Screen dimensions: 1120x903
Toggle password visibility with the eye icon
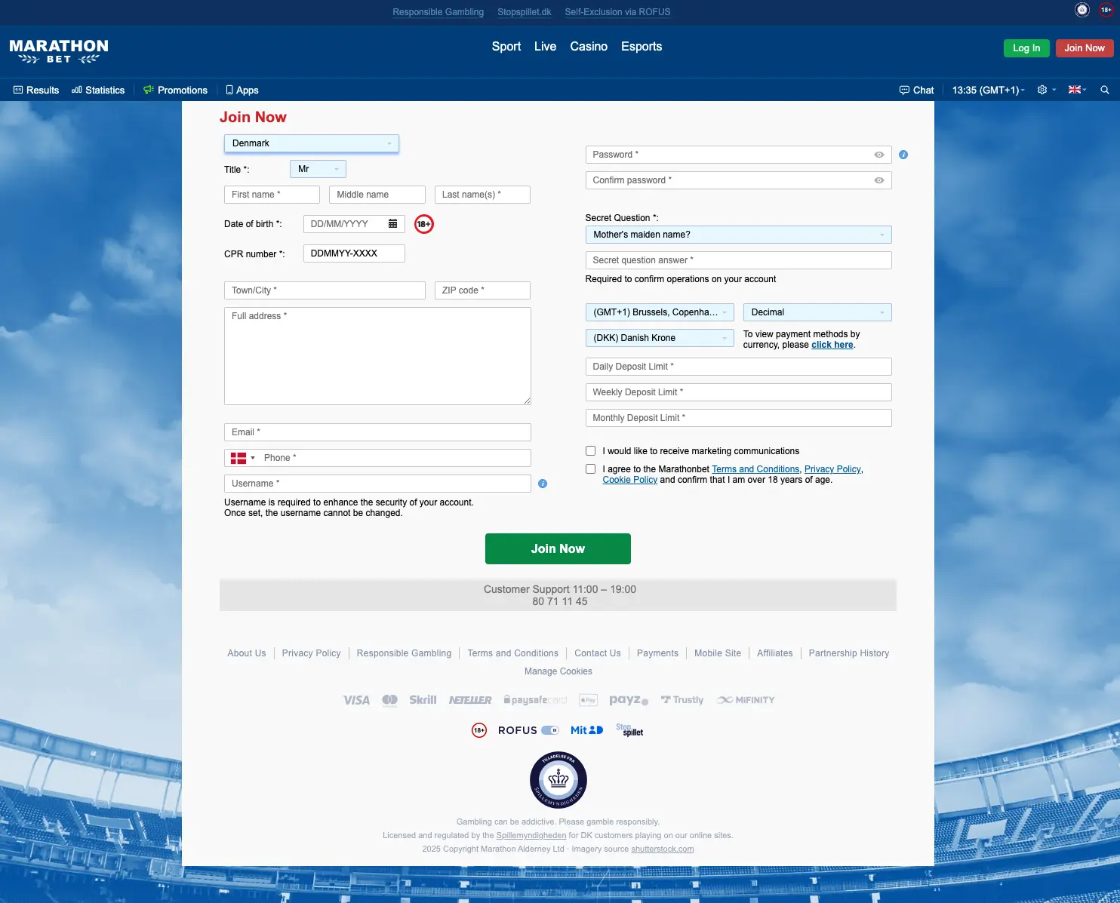coord(878,154)
